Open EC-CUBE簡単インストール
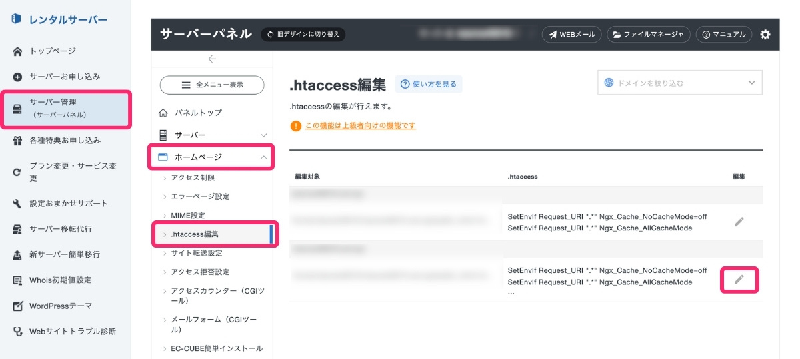This screenshot has height=359, width=800. (217, 348)
